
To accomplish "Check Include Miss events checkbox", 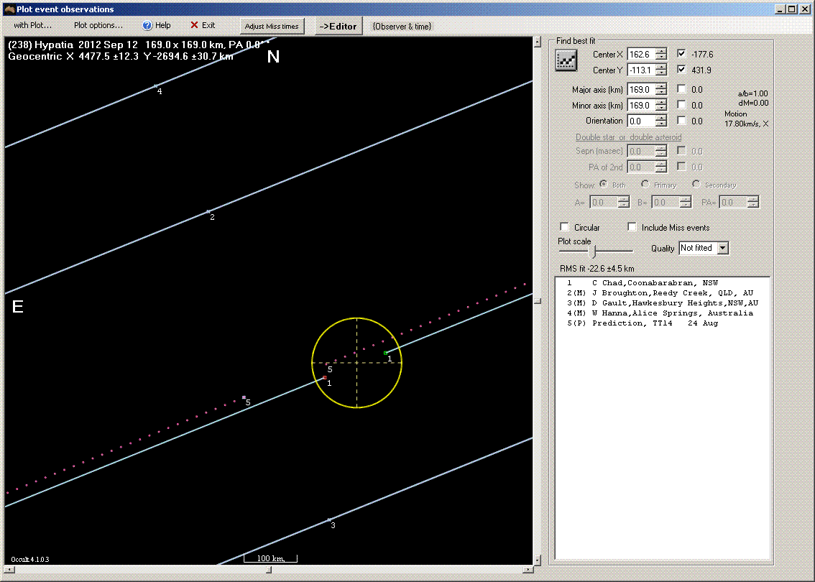I will tap(632, 226).
